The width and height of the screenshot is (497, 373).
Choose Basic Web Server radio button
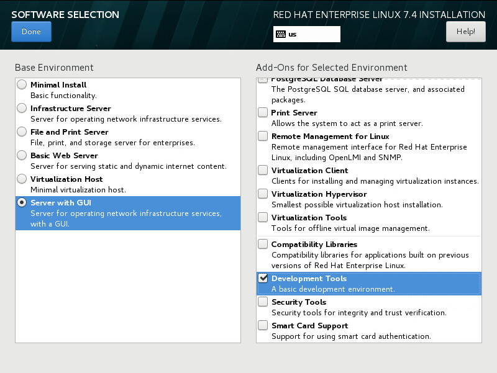coord(22,156)
